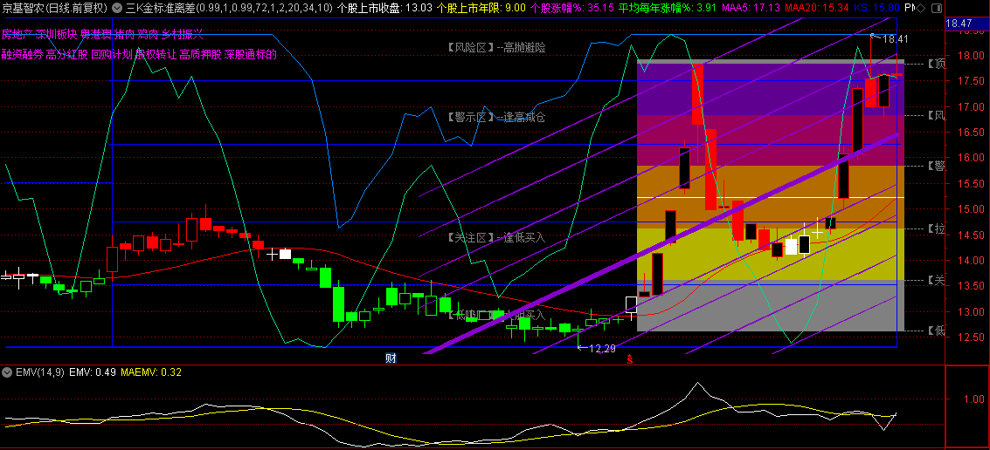The image size is (990, 450).
Task: Click the 回购计划 tag
Action: (112, 54)
